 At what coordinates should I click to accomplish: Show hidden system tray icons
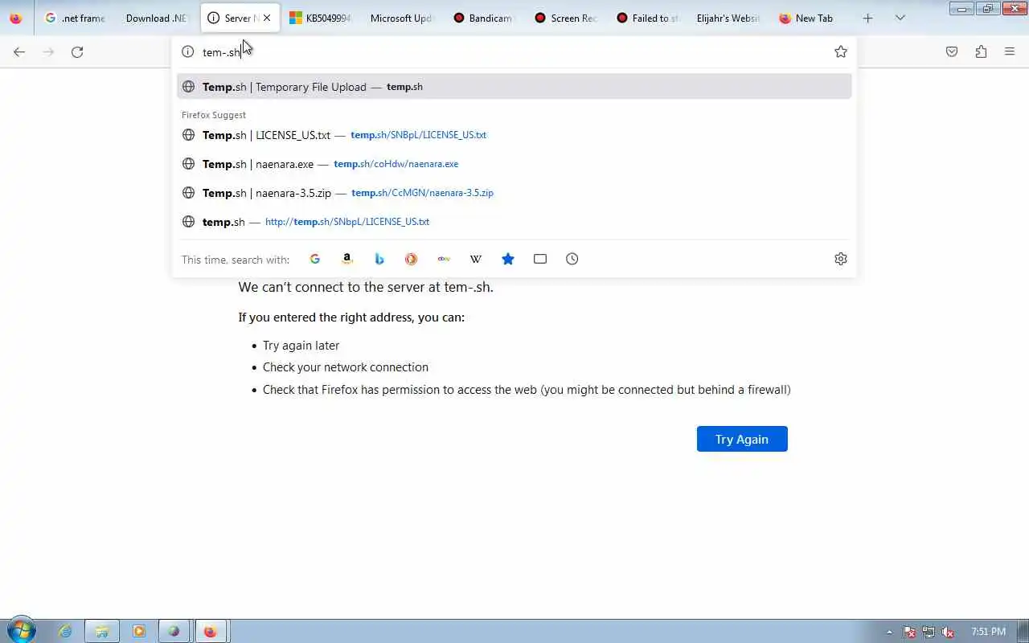889,632
